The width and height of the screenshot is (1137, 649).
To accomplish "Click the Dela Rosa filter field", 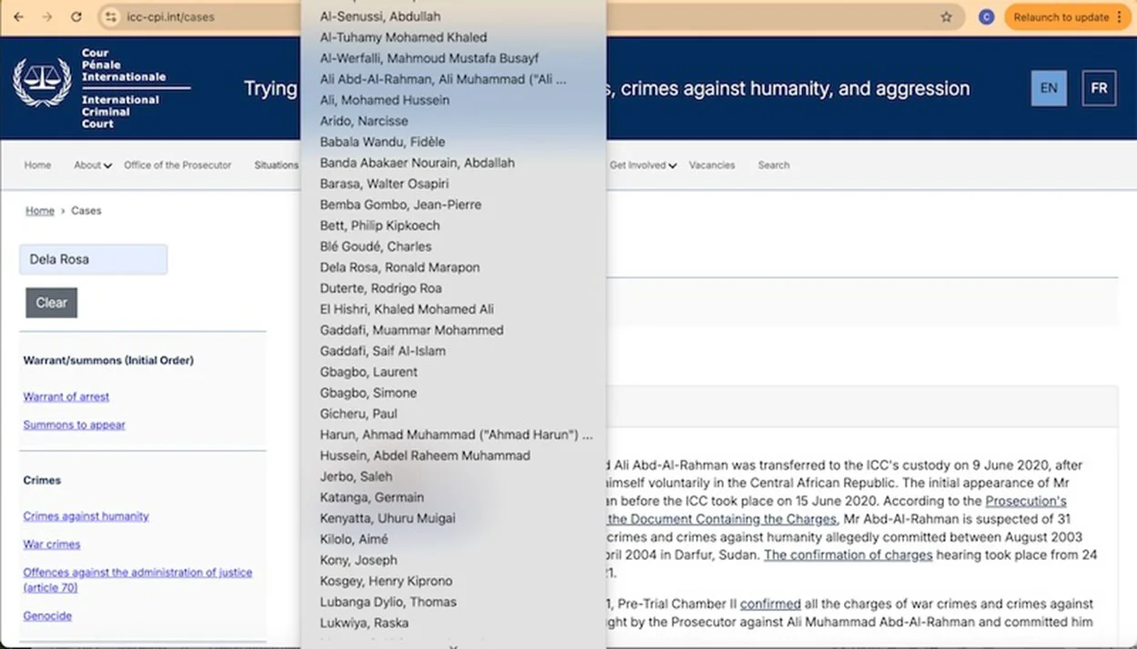I will 93,259.
